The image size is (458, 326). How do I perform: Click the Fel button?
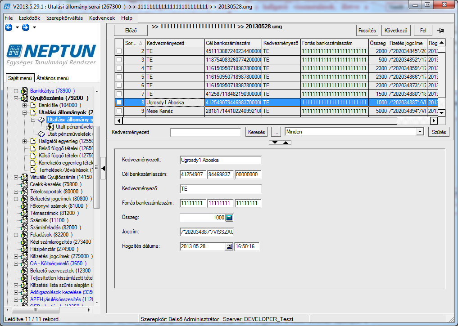423,30
